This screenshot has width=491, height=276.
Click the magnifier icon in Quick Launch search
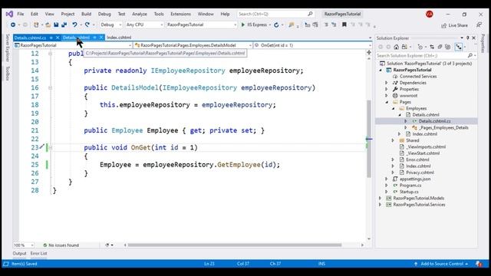point(310,14)
